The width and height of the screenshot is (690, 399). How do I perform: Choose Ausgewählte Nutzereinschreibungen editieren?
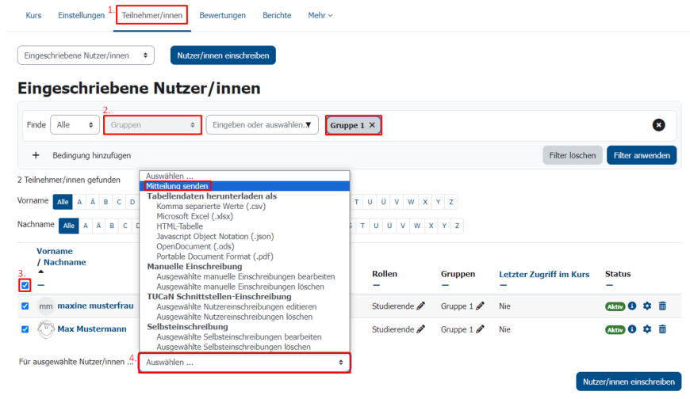pyautogui.click(x=236, y=306)
